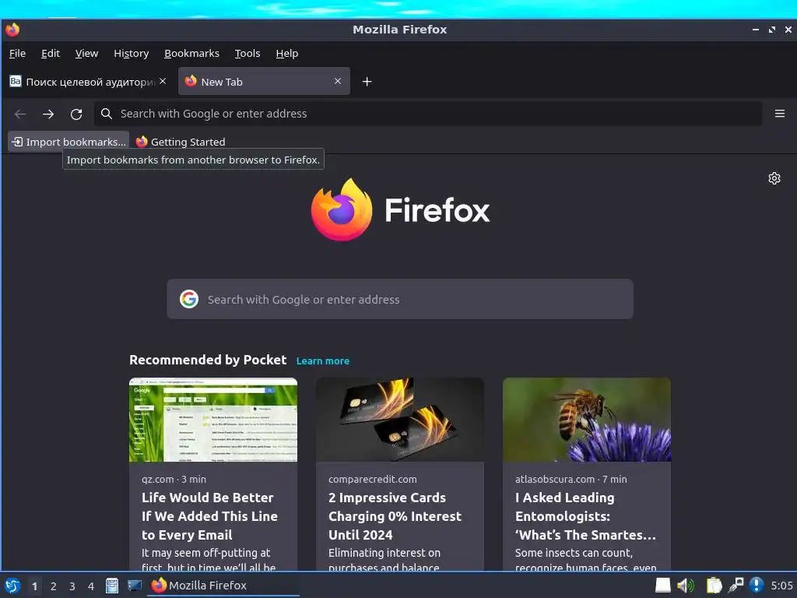The width and height of the screenshot is (797, 598).
Task: Click comparecredit.com source label
Action: pyautogui.click(x=373, y=479)
